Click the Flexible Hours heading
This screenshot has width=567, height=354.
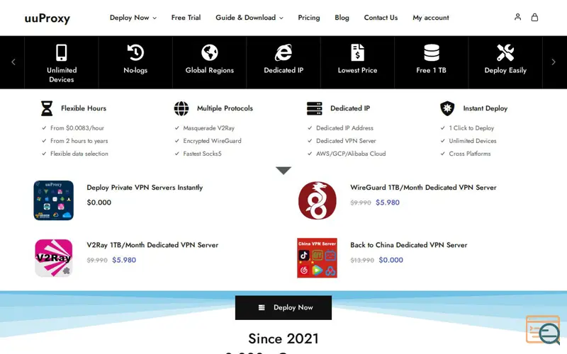[84, 108]
